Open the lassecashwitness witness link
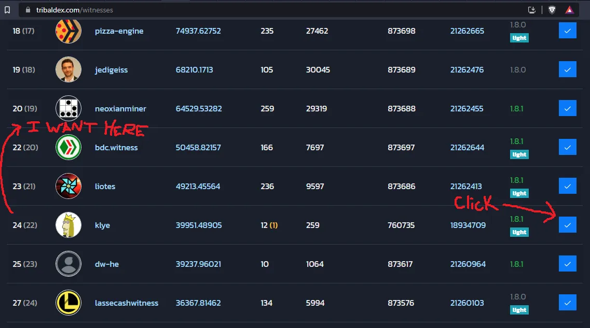Screen dimensions: 590x328 tap(127, 303)
